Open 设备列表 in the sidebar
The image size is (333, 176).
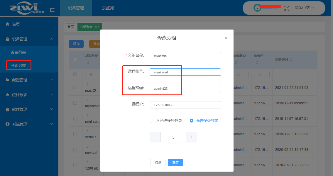18,52
